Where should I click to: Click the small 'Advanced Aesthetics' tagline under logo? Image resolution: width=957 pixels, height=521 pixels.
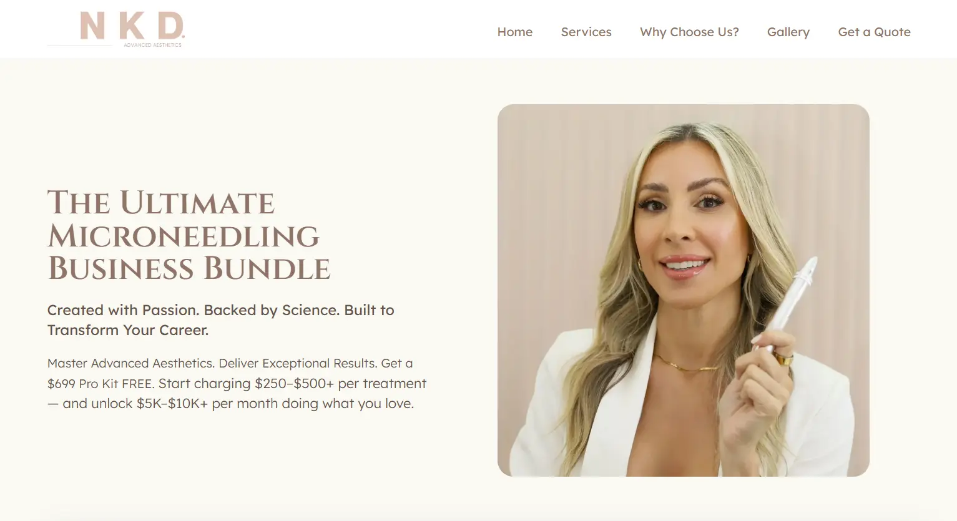(x=152, y=45)
